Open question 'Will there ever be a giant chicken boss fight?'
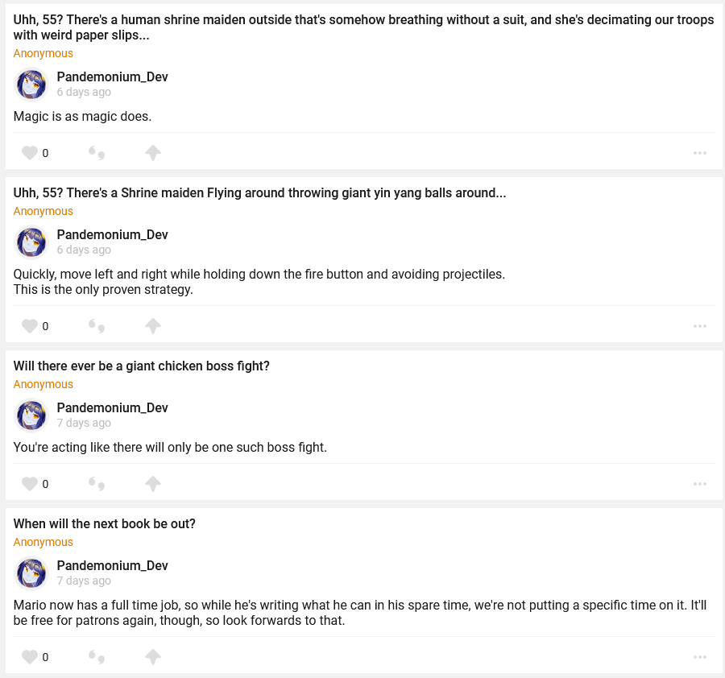Viewport: 725px width, 678px height. (141, 366)
